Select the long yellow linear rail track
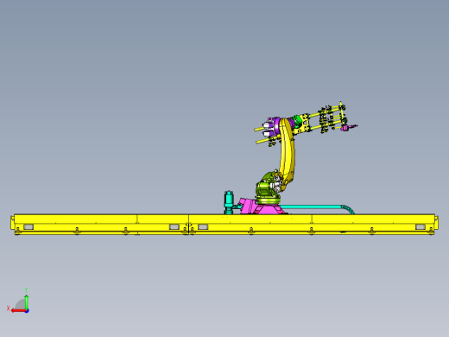The image size is (449, 337). pyautogui.click(x=224, y=225)
